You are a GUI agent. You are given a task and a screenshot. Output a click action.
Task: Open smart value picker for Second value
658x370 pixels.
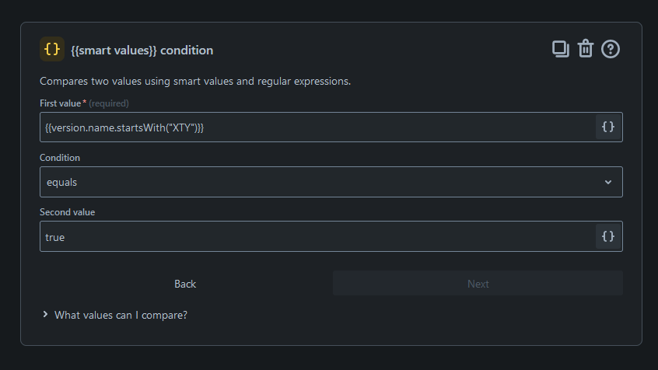tap(608, 236)
